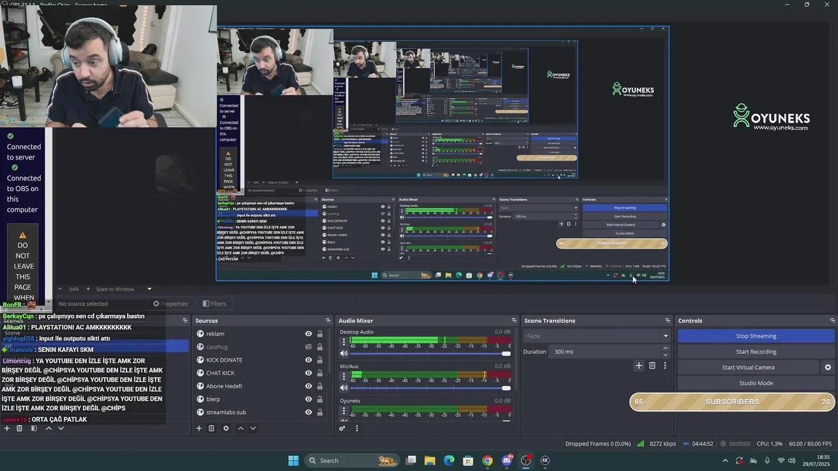
Task: Click Start Virtual Camera button
Action: pos(748,368)
